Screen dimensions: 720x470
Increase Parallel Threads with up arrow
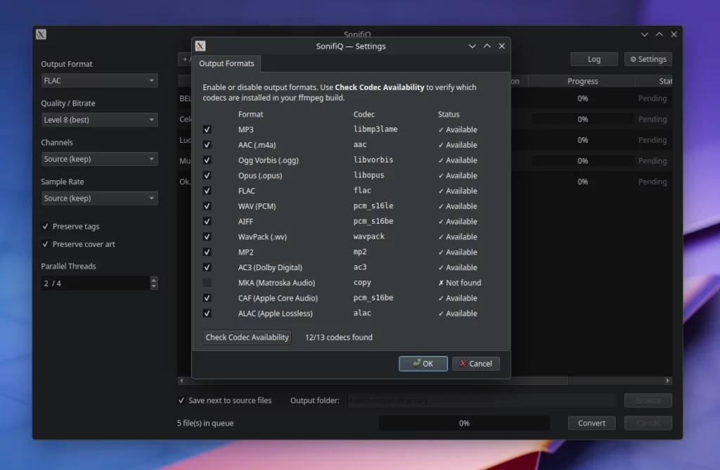[154, 280]
